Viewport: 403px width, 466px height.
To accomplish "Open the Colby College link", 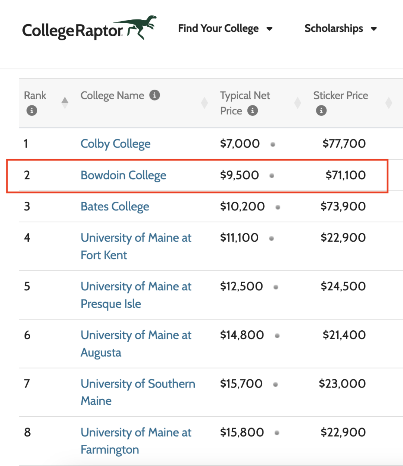I will (x=116, y=144).
